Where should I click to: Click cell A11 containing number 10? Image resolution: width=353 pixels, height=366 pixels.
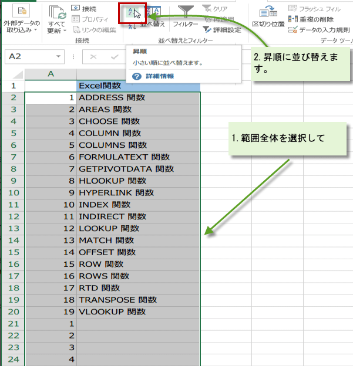[51, 205]
